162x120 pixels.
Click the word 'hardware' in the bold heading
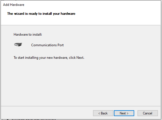tap(68, 14)
